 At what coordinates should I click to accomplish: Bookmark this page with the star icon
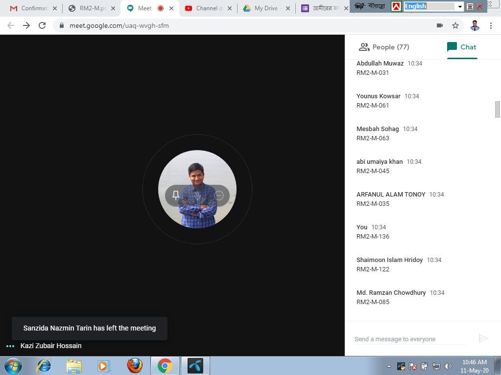click(x=455, y=25)
